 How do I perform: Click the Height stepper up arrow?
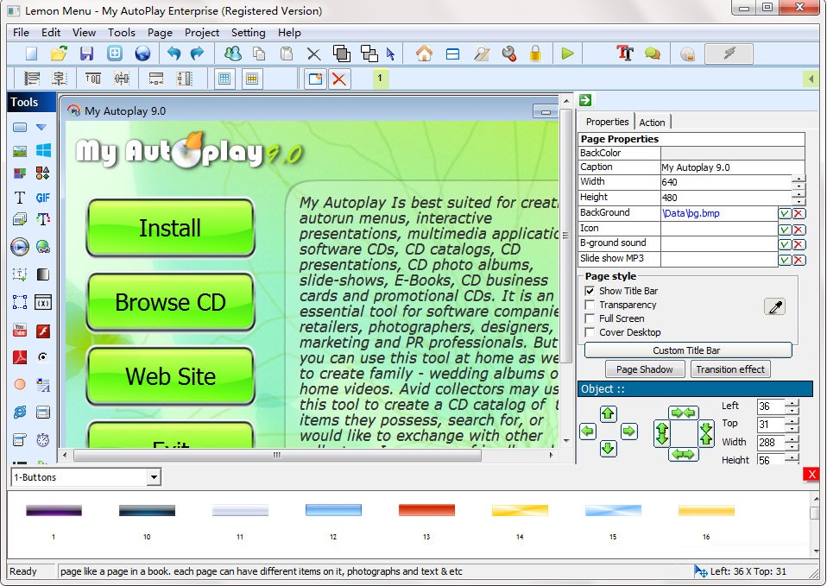coord(799,193)
